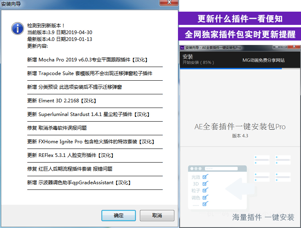Select the FXHome Ignite Pro line
This screenshot has width=301, height=228.
point(91,142)
